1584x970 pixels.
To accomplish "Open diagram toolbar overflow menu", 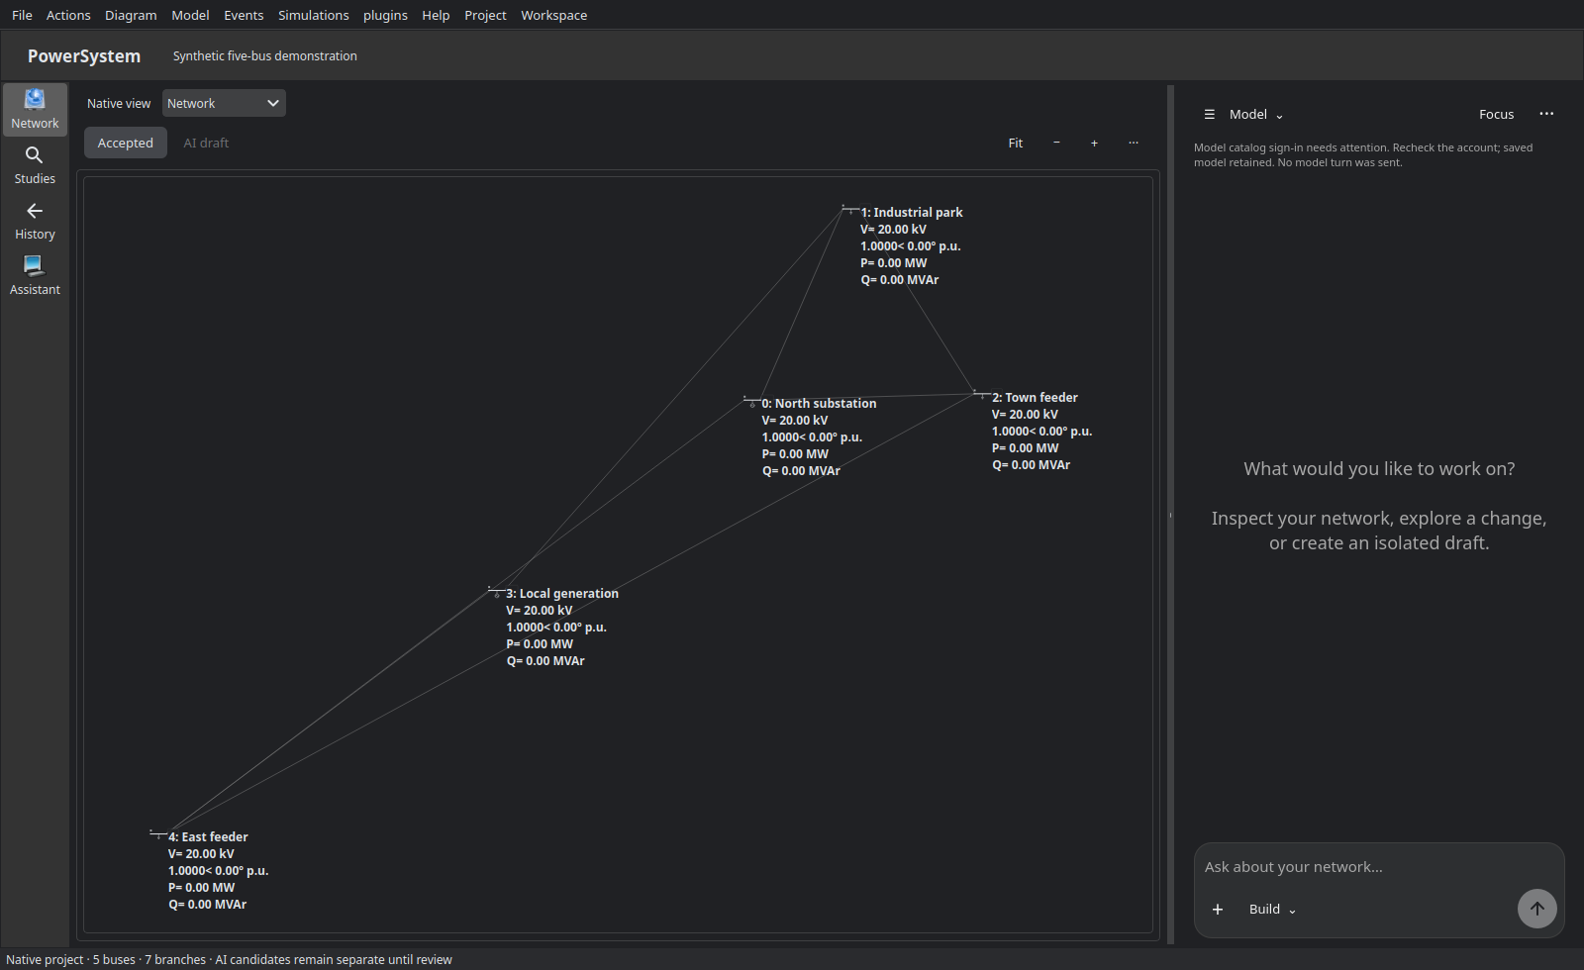I will 1133,143.
